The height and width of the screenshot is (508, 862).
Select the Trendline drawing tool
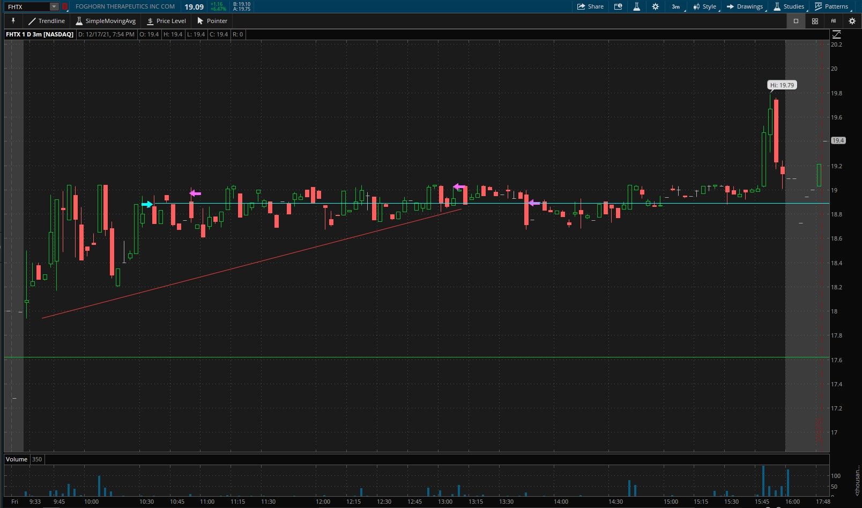pos(47,21)
